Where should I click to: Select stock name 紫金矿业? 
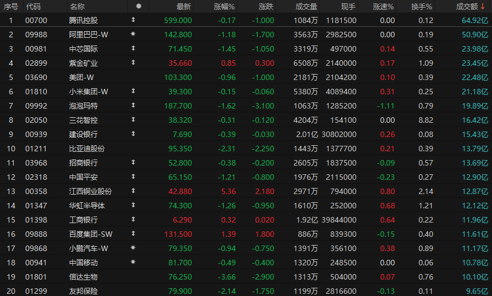pos(83,64)
